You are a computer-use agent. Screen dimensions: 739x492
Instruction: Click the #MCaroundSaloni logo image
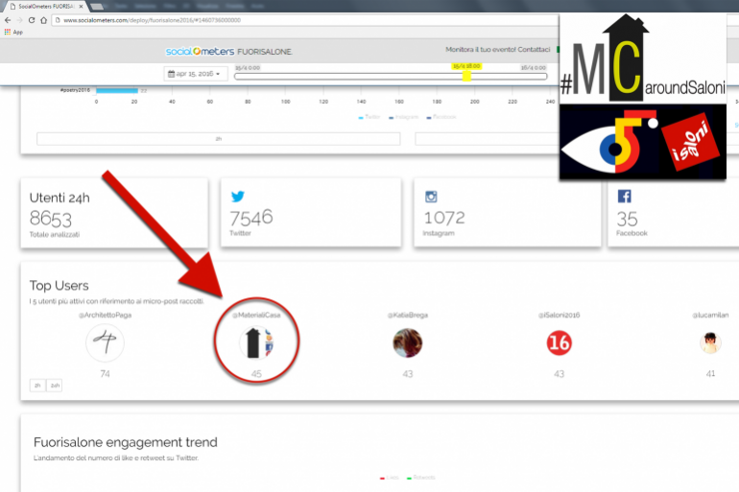(x=643, y=59)
